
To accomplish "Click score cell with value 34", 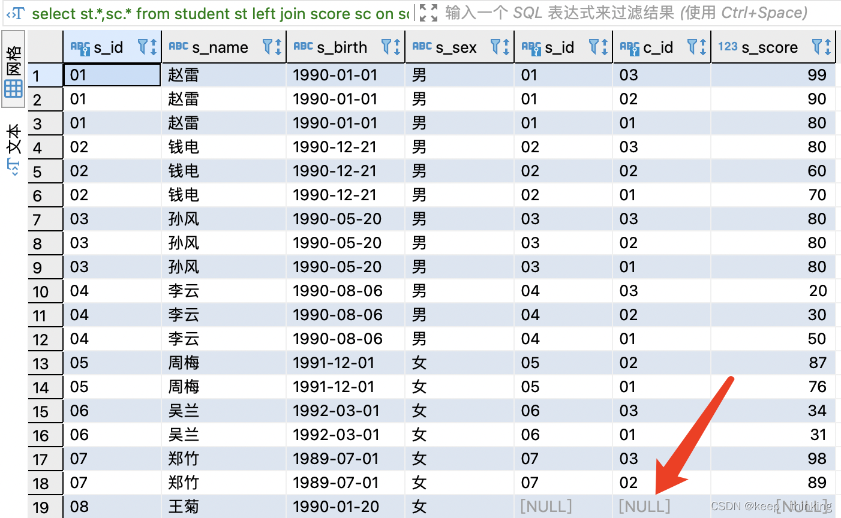I will [x=773, y=411].
